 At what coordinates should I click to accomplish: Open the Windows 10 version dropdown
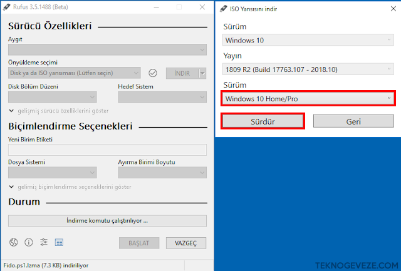tap(308, 40)
